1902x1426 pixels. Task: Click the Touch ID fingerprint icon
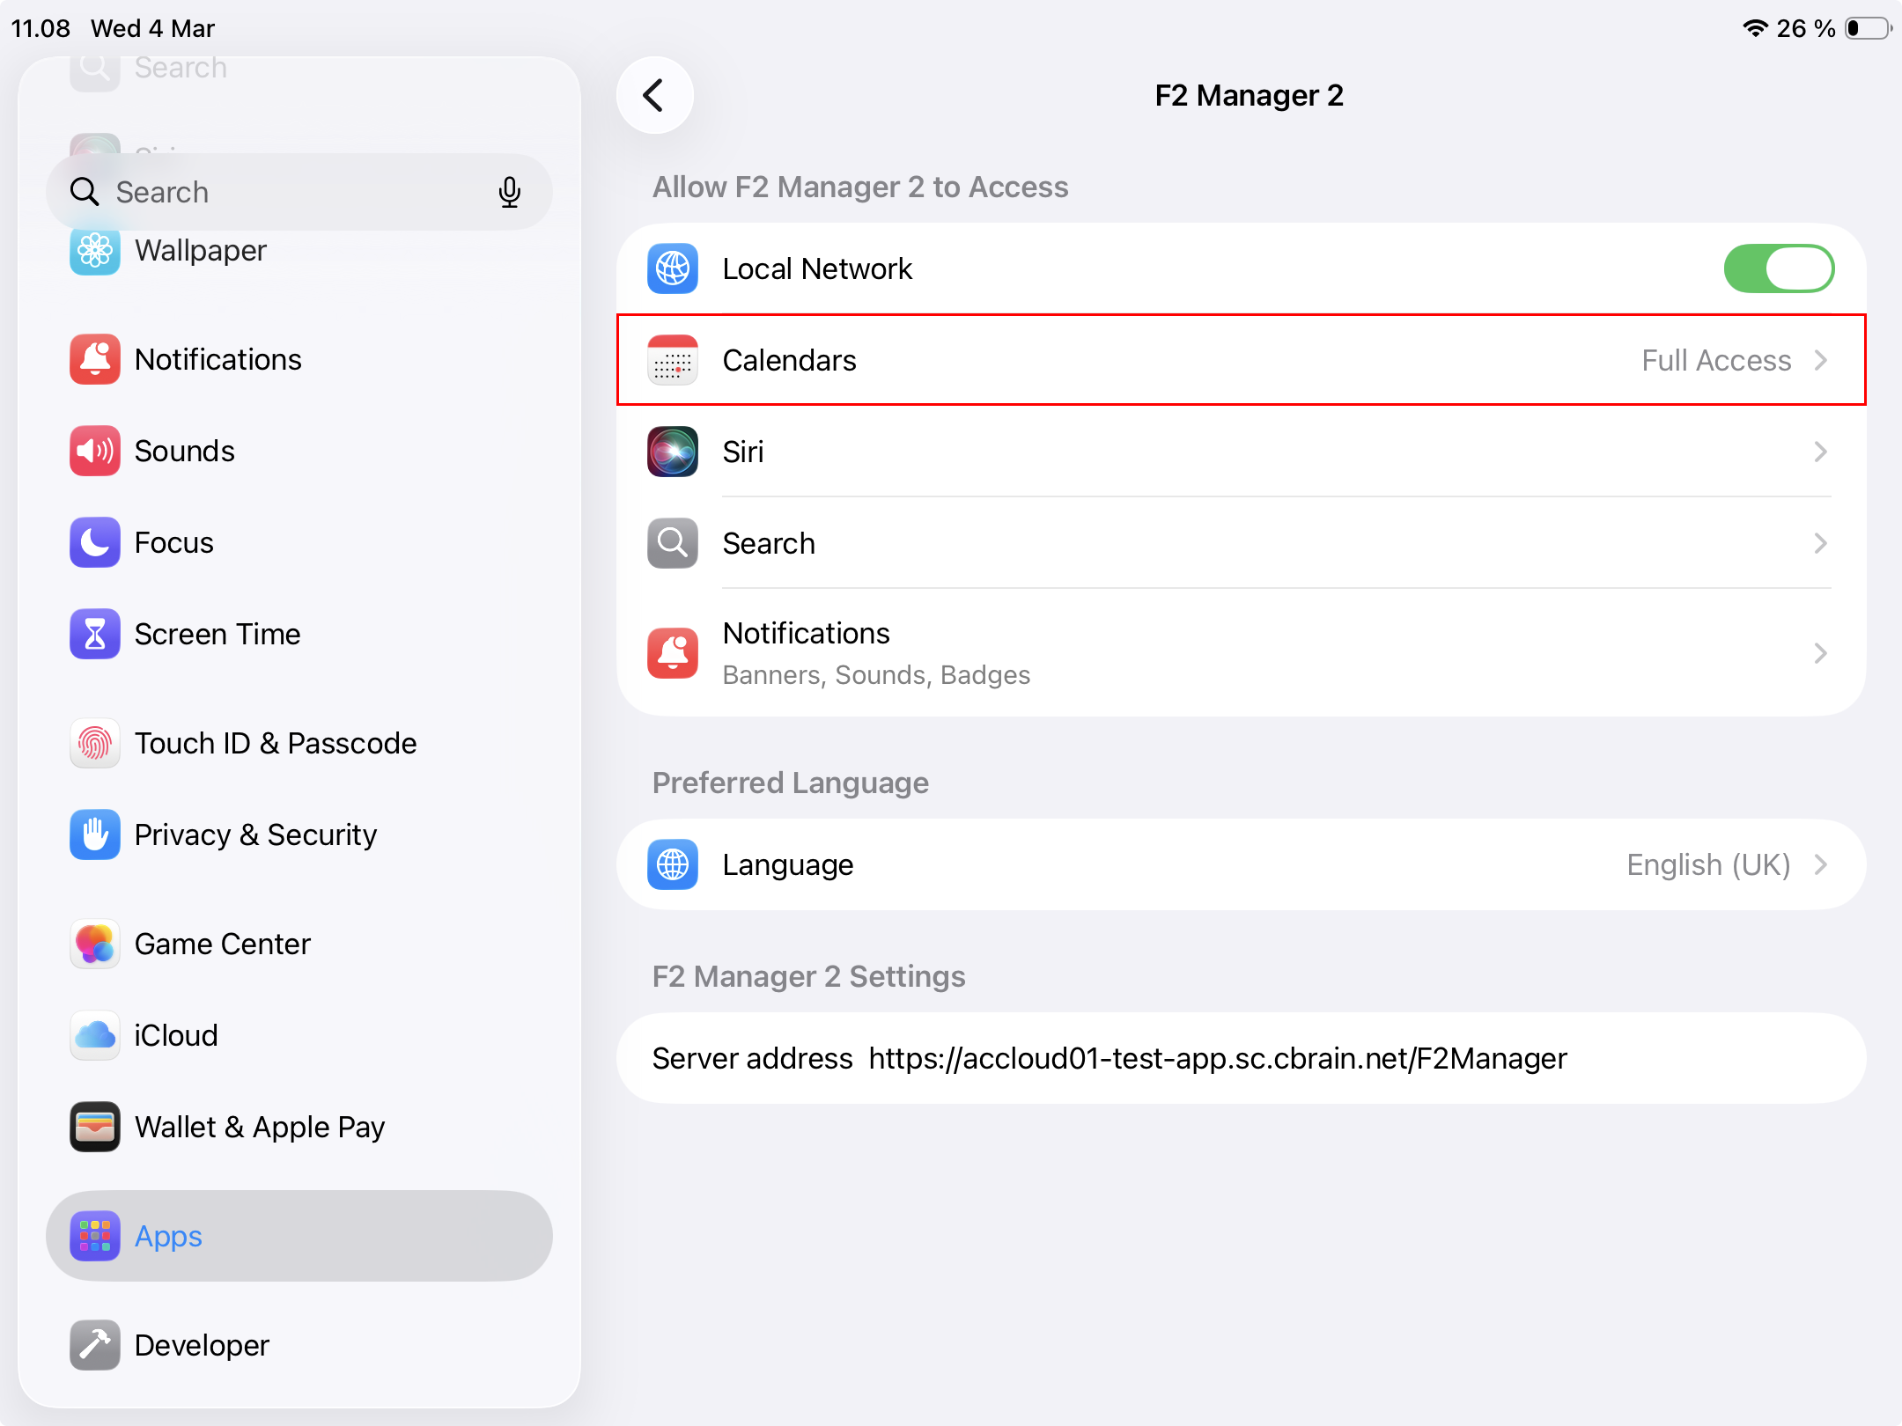(95, 743)
